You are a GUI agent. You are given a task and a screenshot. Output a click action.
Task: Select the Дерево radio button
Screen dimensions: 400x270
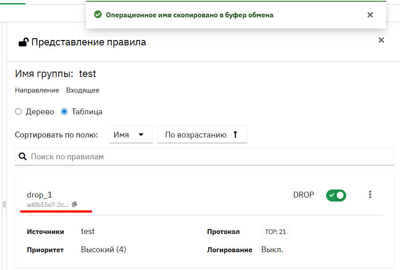[x=18, y=112]
